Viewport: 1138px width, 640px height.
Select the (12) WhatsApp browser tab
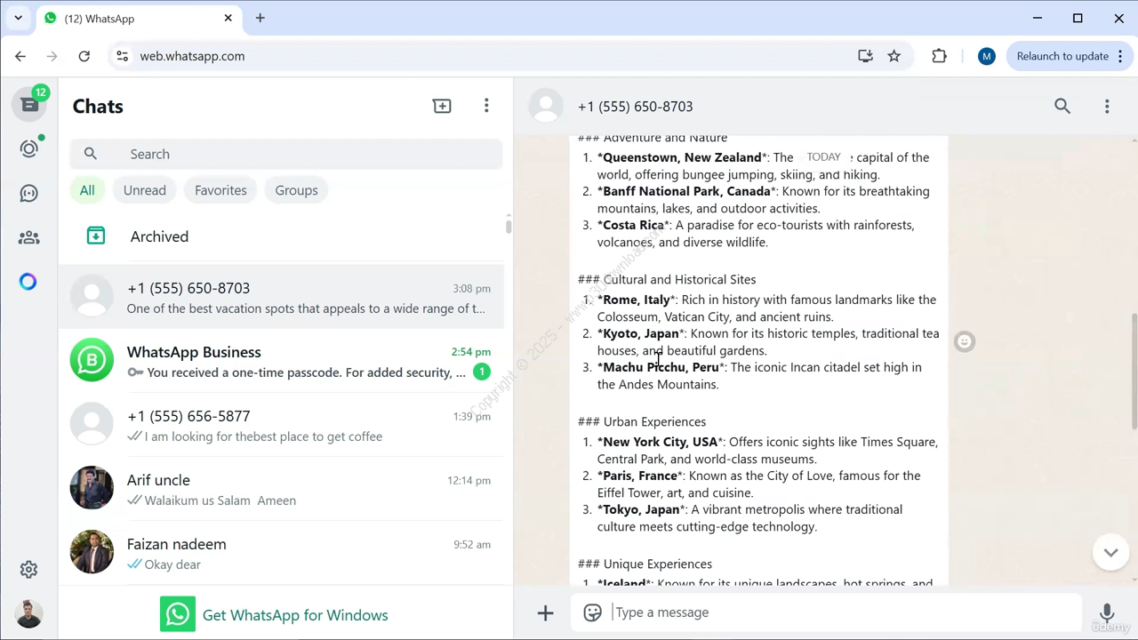(x=138, y=19)
